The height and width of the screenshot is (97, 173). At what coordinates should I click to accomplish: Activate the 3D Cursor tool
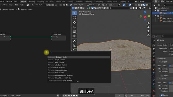[x=75, y=18]
